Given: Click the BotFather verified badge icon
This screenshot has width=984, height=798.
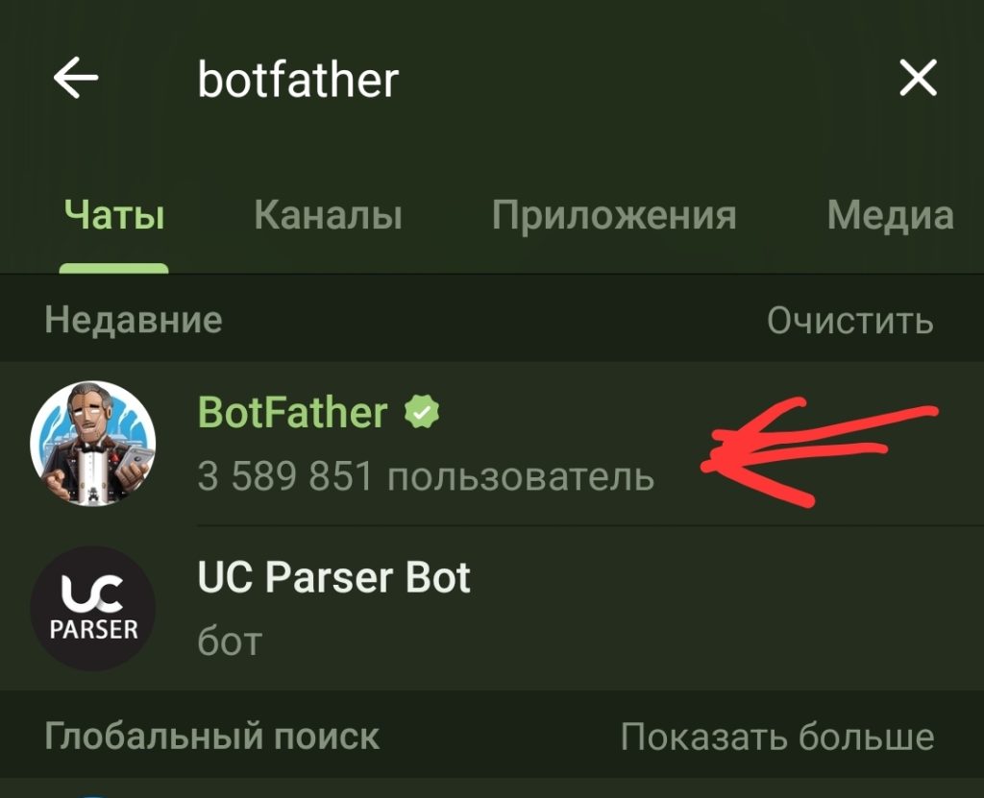Looking at the screenshot, I should 422,412.
